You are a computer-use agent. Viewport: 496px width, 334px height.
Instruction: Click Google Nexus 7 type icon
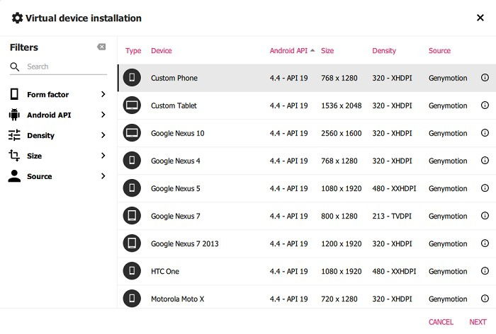[132, 216]
